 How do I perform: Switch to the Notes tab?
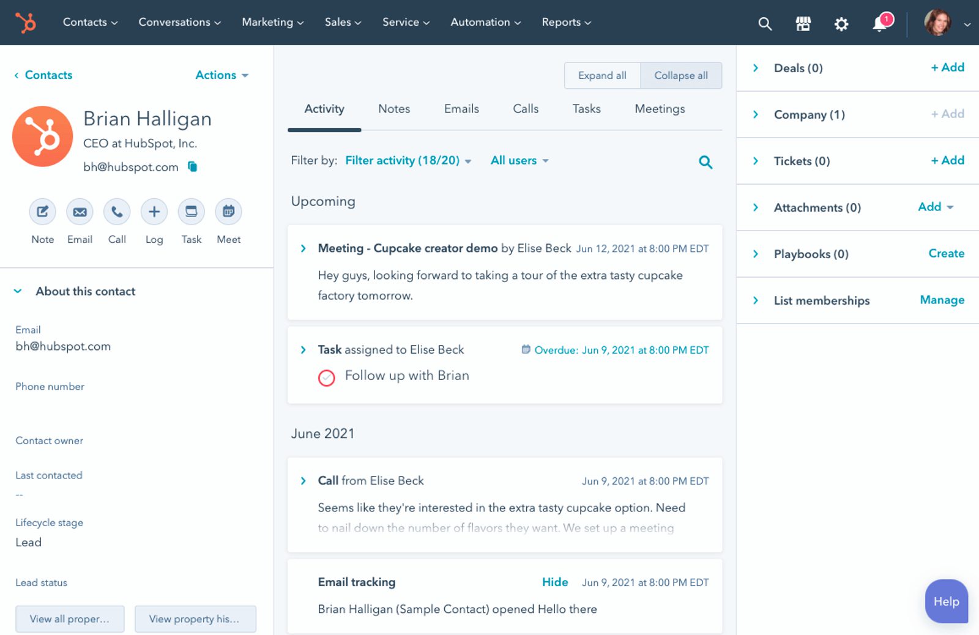click(393, 109)
